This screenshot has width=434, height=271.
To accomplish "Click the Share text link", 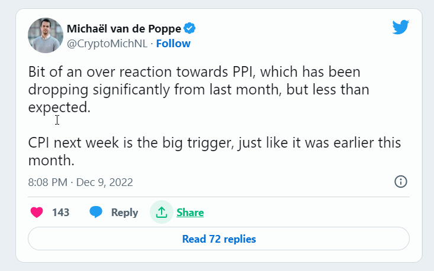I will click(190, 212).
